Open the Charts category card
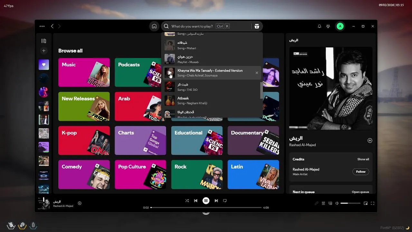Screen dimensions: 412x232 click(x=140, y=140)
